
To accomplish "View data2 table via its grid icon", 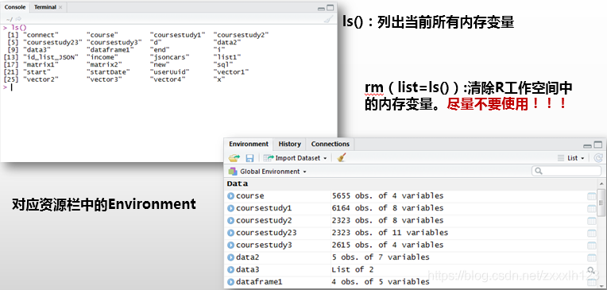I will 592,257.
